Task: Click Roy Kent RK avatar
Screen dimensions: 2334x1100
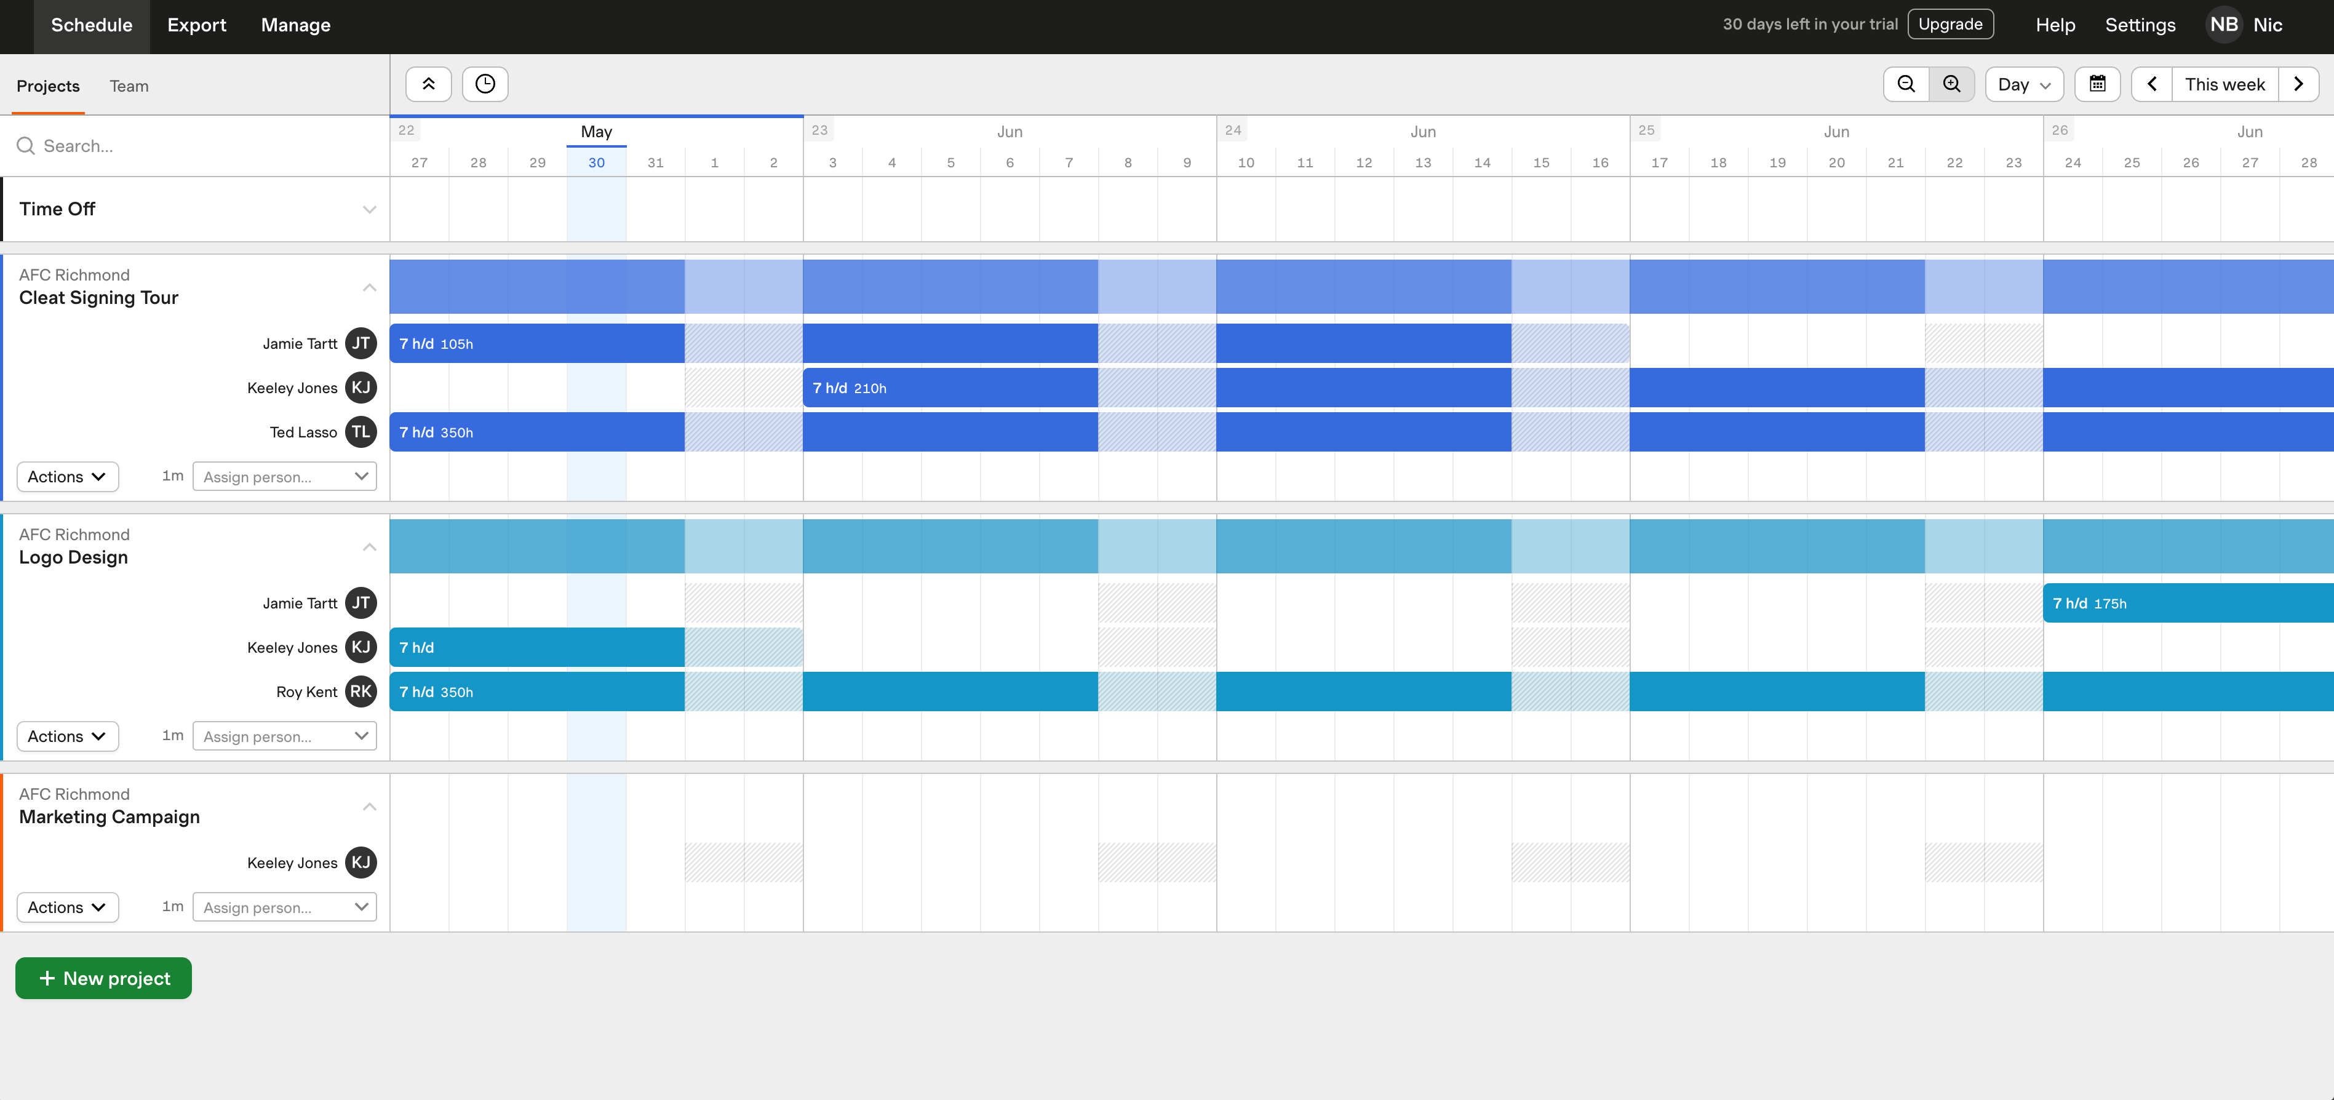Action: click(x=360, y=692)
